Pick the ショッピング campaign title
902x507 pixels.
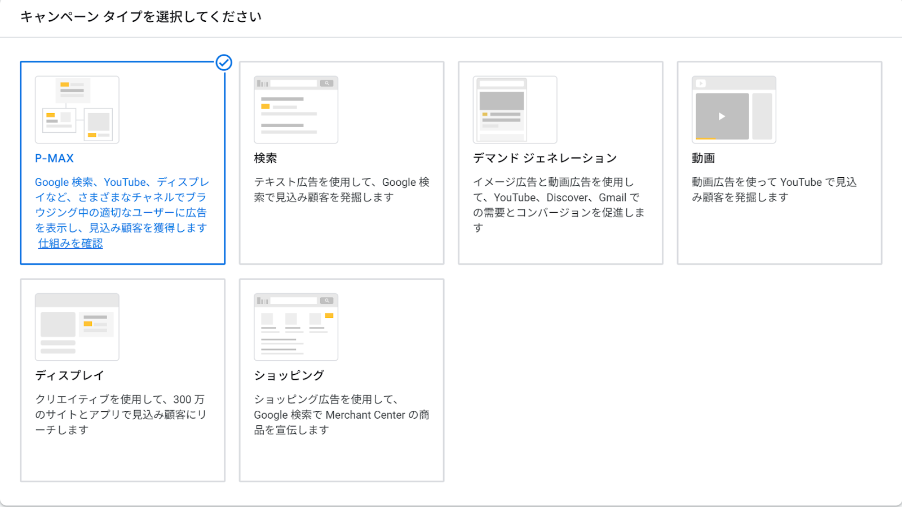[289, 375]
